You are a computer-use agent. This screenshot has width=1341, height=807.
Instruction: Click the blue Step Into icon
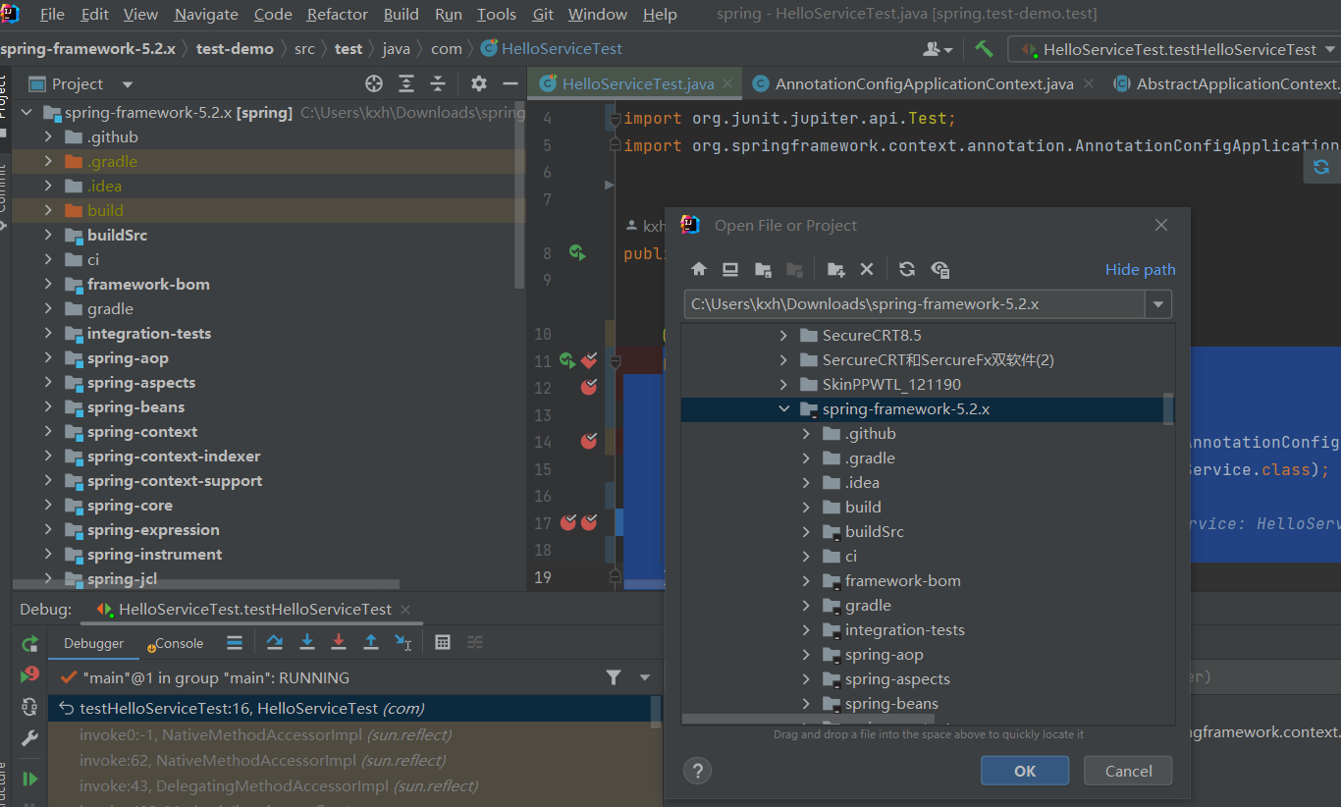pos(307,642)
